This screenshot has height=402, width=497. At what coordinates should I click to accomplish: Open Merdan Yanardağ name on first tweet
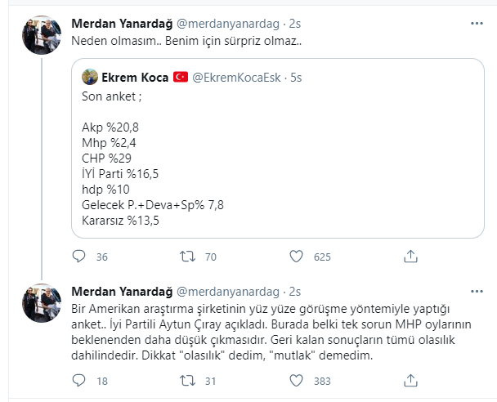122,23
